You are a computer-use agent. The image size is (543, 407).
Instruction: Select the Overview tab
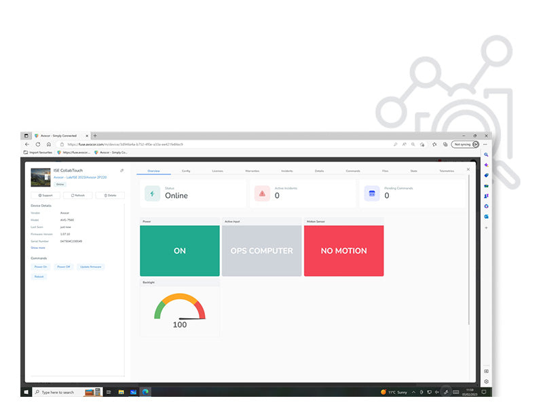pyautogui.click(x=154, y=171)
